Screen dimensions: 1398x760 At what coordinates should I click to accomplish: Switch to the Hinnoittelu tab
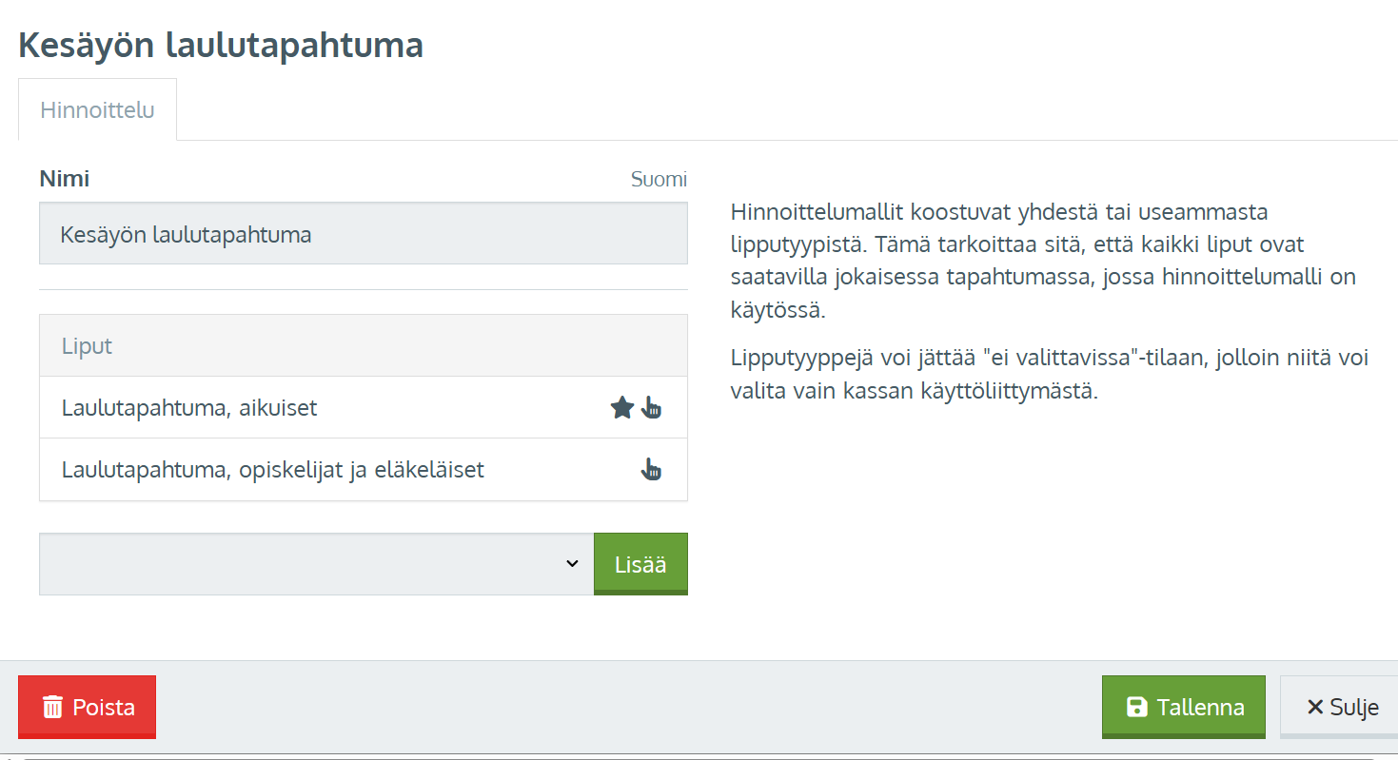click(x=97, y=109)
